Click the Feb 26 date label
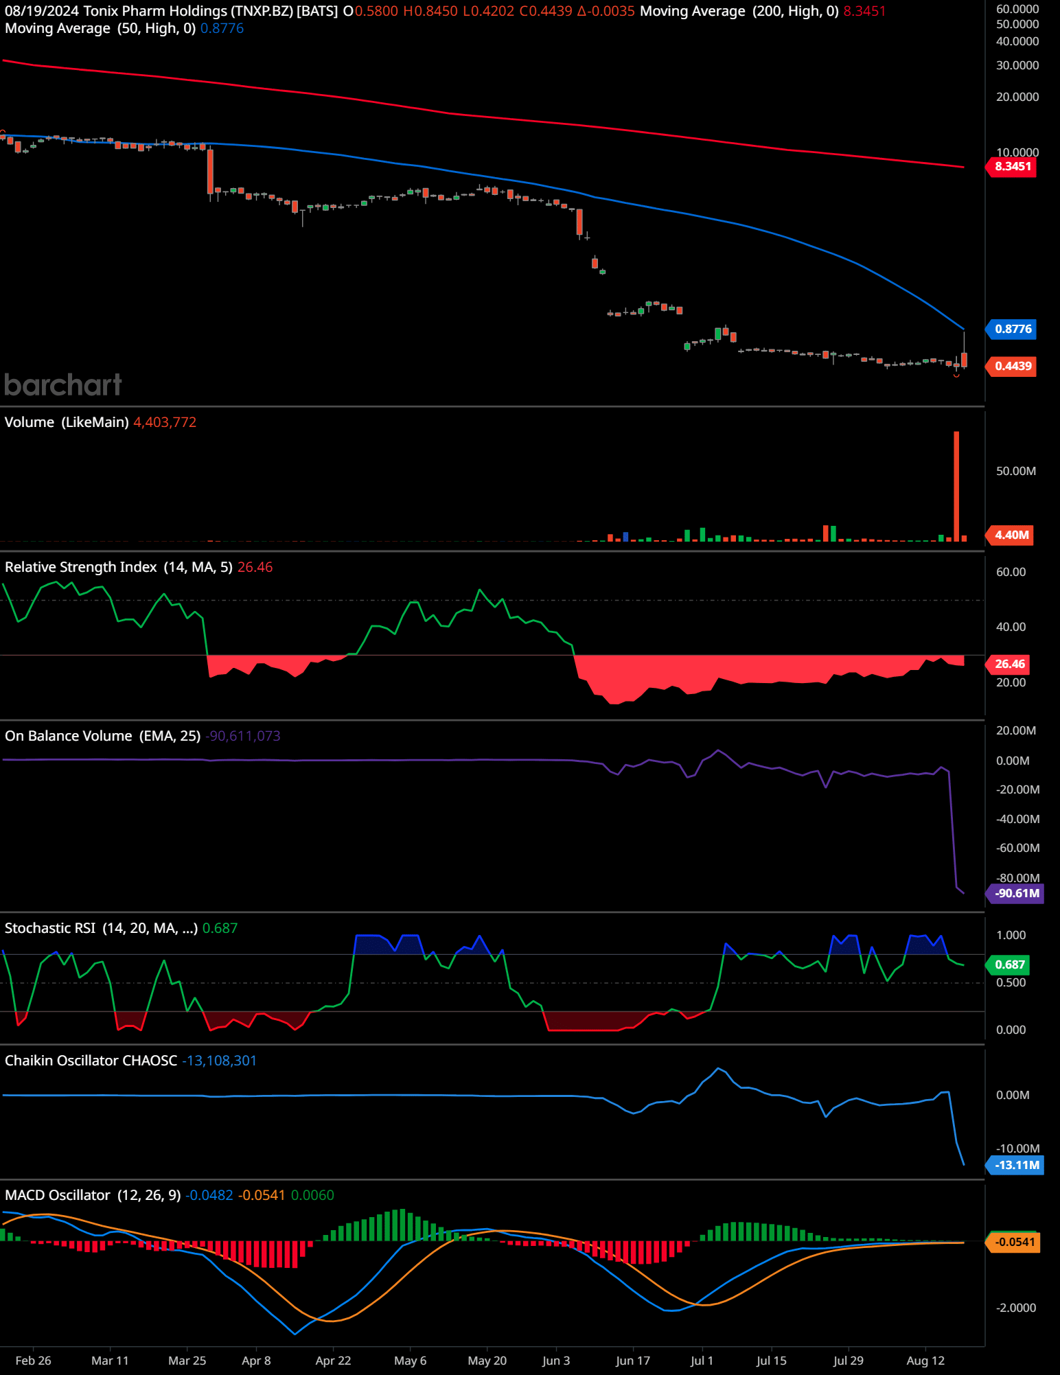This screenshot has height=1375, width=1060. point(33,1361)
